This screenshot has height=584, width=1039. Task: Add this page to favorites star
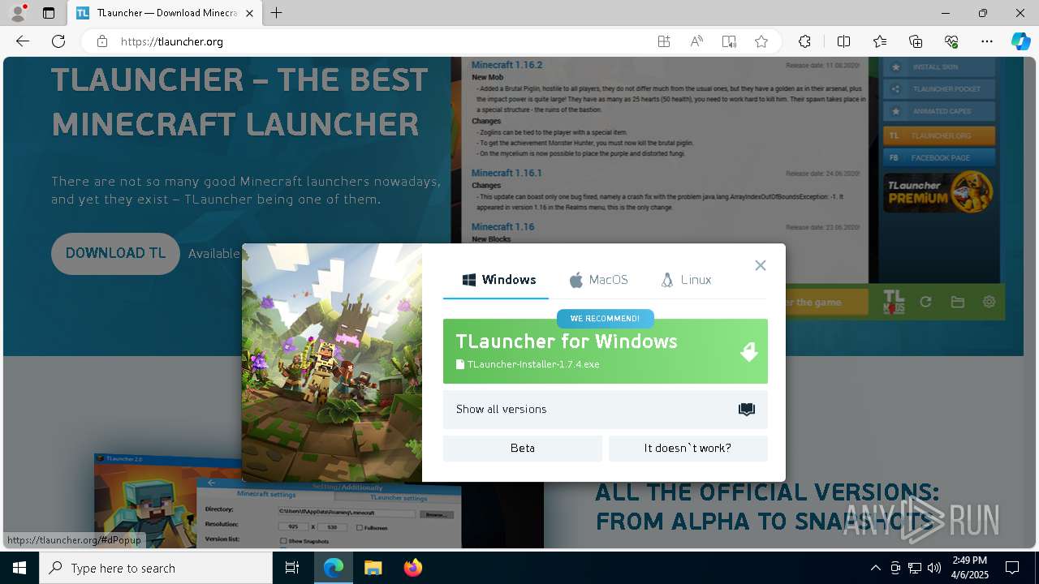[761, 41]
